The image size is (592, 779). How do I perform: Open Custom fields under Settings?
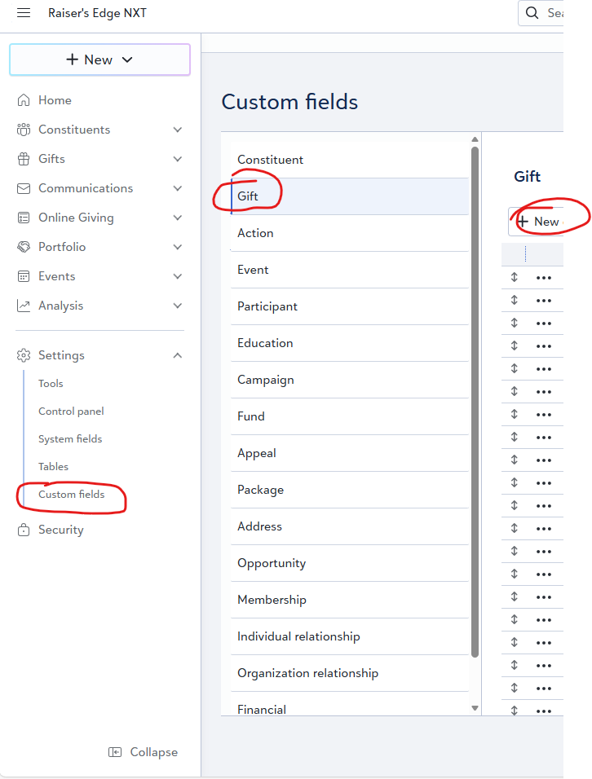pyautogui.click(x=72, y=495)
